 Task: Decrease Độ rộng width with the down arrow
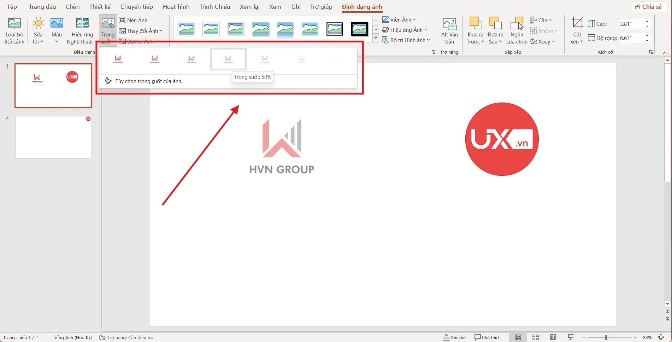(x=647, y=40)
